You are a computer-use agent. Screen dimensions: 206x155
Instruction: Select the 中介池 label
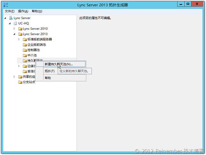coord(32,55)
